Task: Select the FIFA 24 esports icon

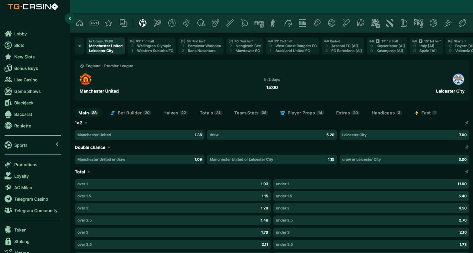Action: click(x=259, y=23)
